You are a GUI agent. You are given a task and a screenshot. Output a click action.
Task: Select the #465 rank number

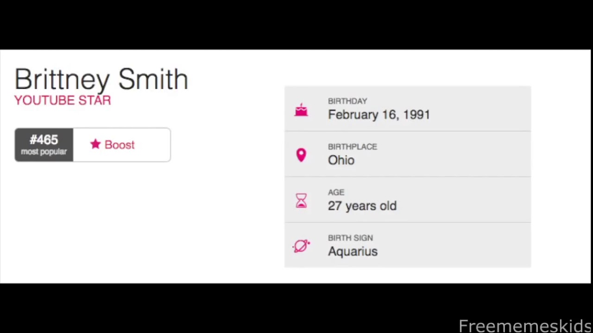(44, 140)
